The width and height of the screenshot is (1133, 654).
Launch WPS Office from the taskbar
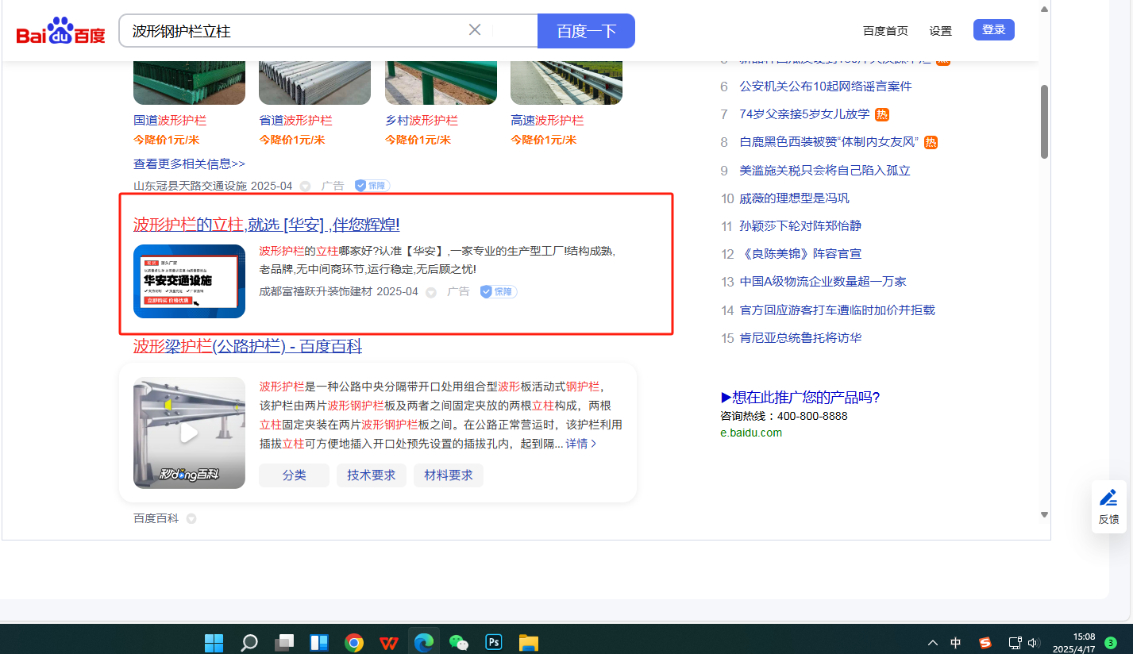pyautogui.click(x=389, y=641)
